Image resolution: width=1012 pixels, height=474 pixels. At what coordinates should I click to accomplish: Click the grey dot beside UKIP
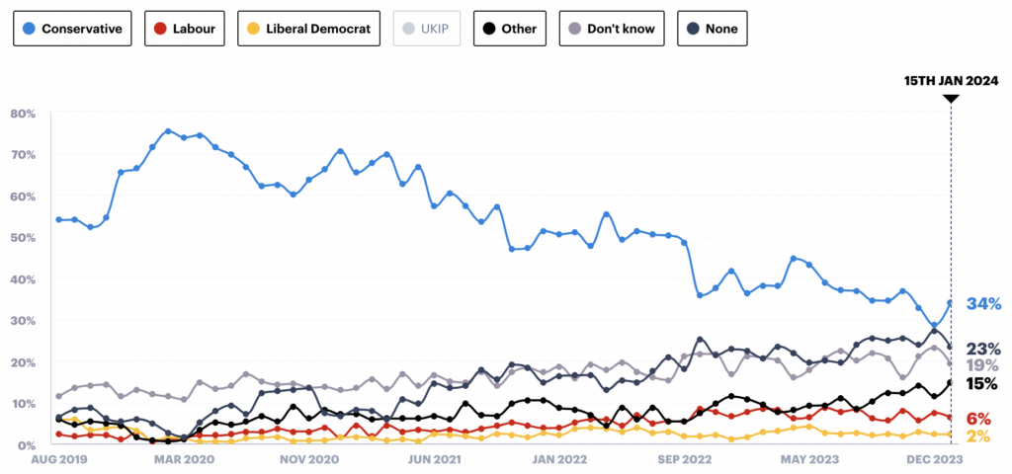pyautogui.click(x=411, y=30)
